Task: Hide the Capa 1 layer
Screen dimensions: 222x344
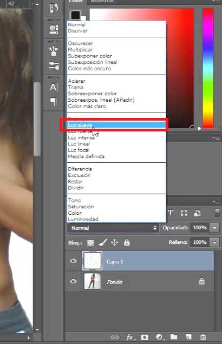Action: [73, 261]
